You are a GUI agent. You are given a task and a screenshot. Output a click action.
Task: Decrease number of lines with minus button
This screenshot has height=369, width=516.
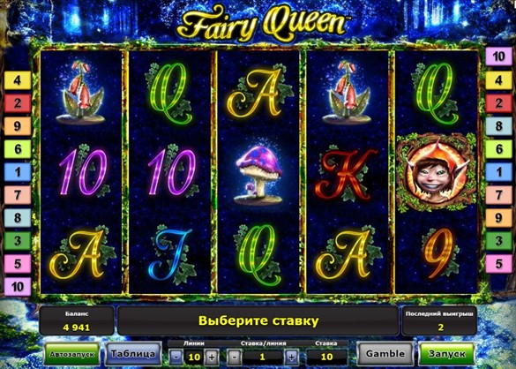click(176, 357)
